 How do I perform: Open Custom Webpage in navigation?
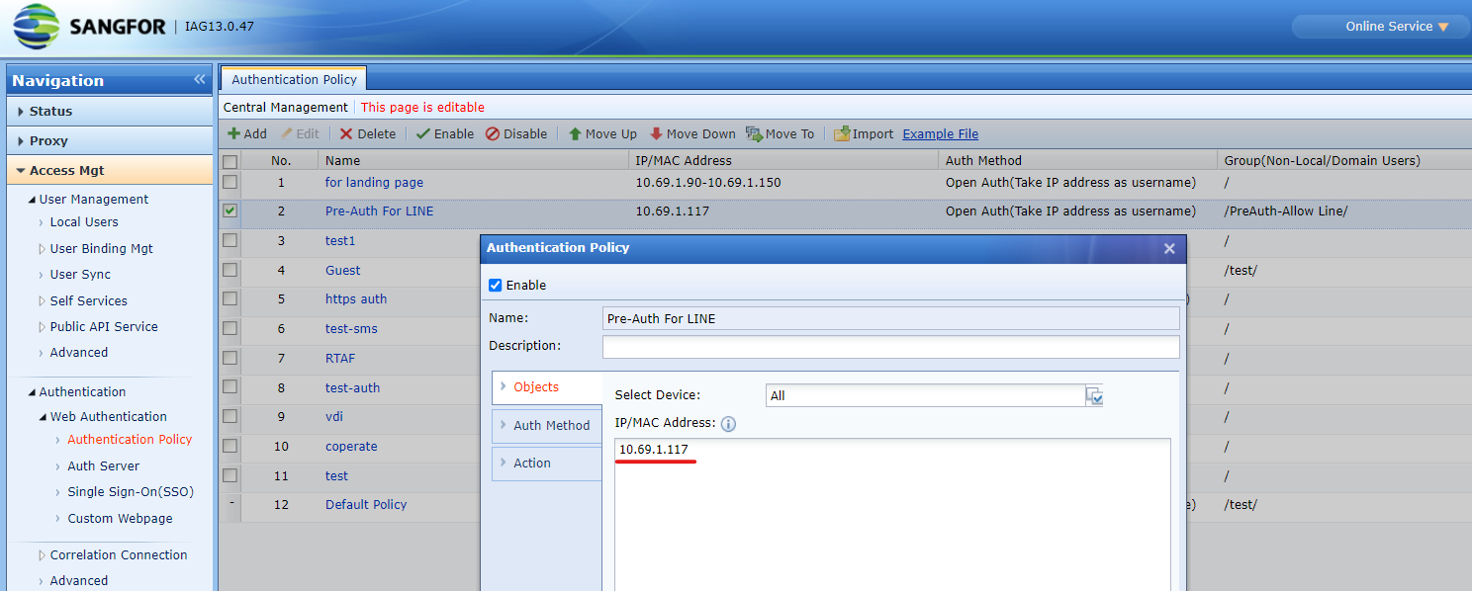pos(120,519)
